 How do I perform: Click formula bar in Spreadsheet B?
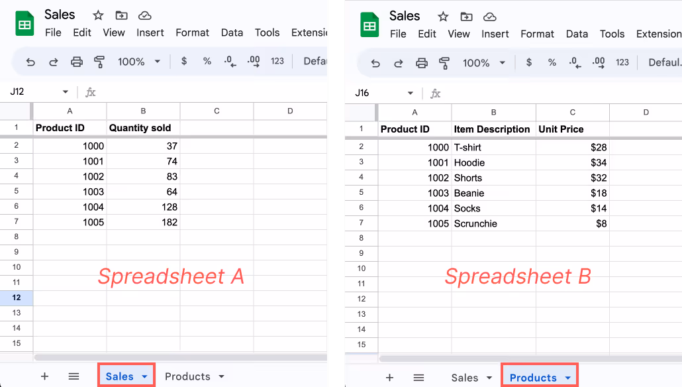562,93
